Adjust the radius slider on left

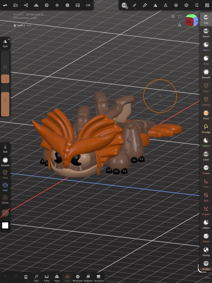pyautogui.click(x=5, y=67)
